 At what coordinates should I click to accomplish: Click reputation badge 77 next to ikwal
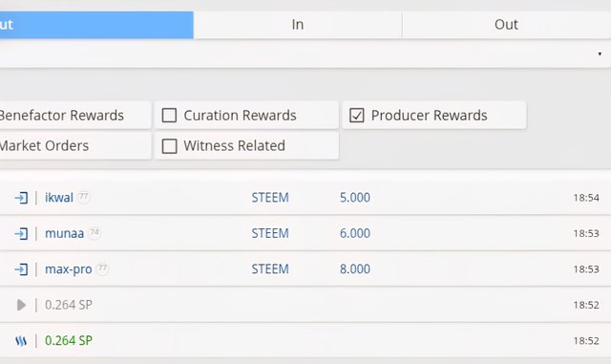coord(83,197)
